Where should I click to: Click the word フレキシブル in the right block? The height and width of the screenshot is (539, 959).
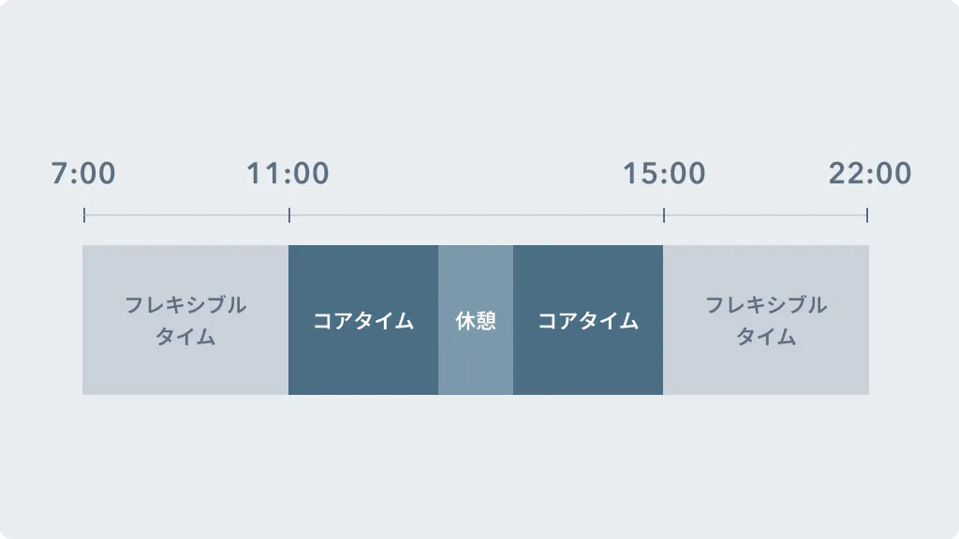[x=766, y=304]
